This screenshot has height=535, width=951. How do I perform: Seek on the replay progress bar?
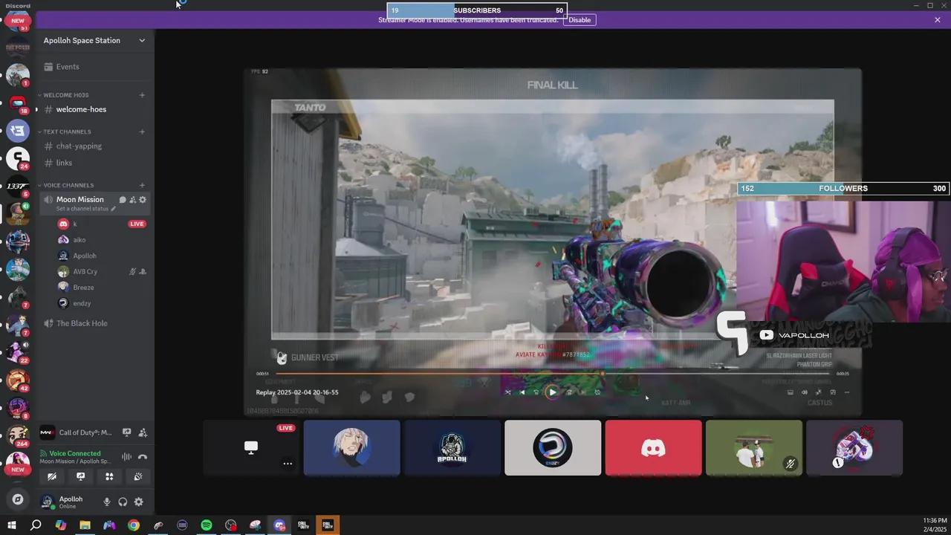coord(554,374)
